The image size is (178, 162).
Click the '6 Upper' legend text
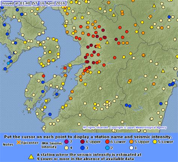(93, 142)
